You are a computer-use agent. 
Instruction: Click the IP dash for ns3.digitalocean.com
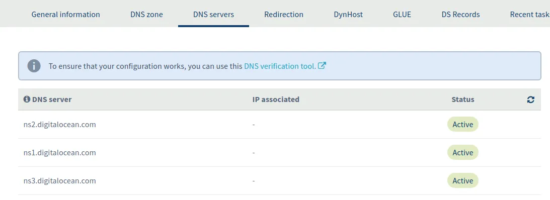253,181
